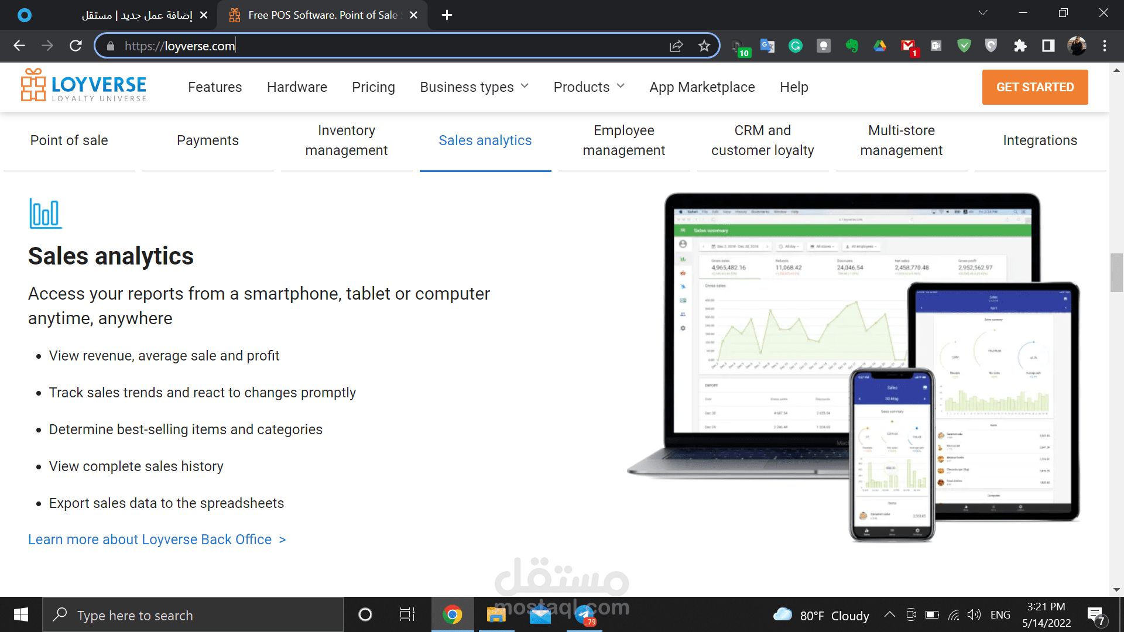Open the Extensions puzzle icon
The height and width of the screenshot is (632, 1124).
coord(1020,46)
